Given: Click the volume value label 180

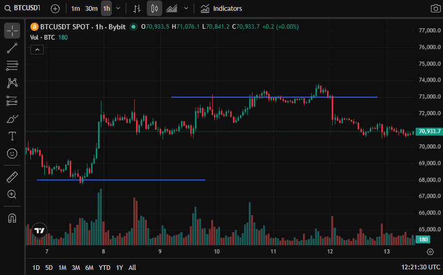Looking at the screenshot, I should coord(423,240).
